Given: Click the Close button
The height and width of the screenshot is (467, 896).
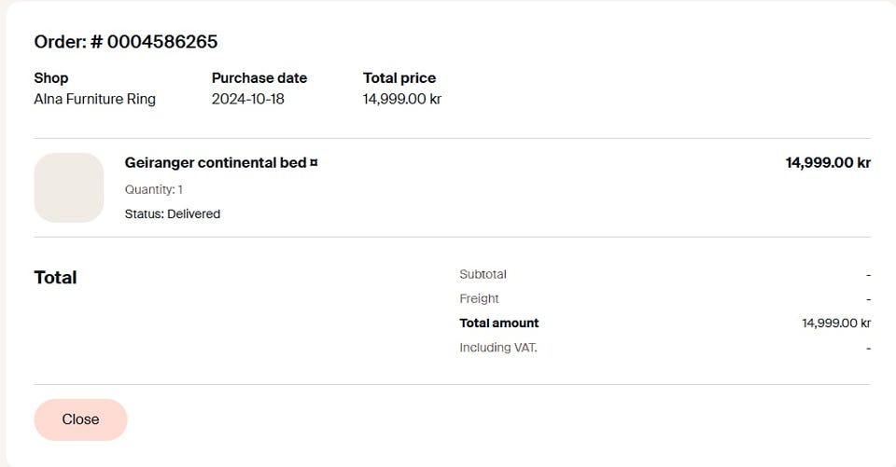Looking at the screenshot, I should (80, 419).
